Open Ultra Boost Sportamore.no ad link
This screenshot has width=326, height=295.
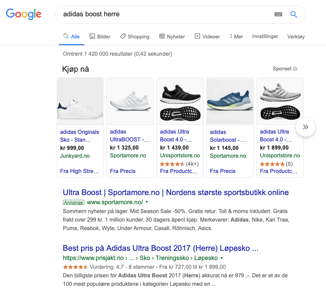[176, 192]
